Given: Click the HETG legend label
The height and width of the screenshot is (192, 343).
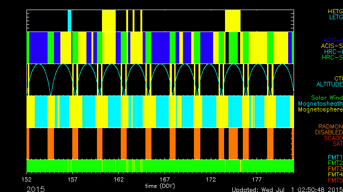Looking at the screenshot, I should coord(335,11).
